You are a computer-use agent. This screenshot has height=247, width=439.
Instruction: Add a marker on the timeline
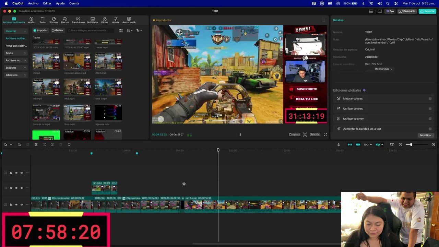click(x=69, y=145)
